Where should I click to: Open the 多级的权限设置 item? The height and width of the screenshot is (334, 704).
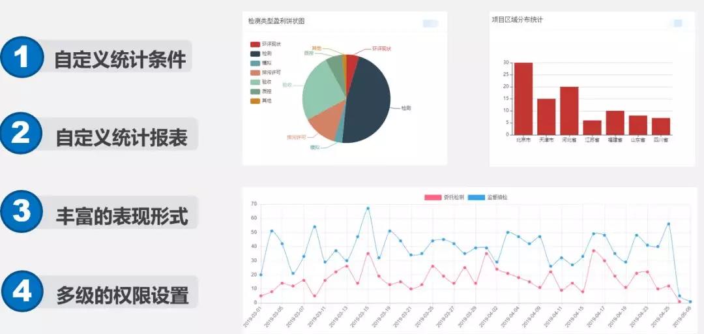pyautogui.click(x=122, y=294)
